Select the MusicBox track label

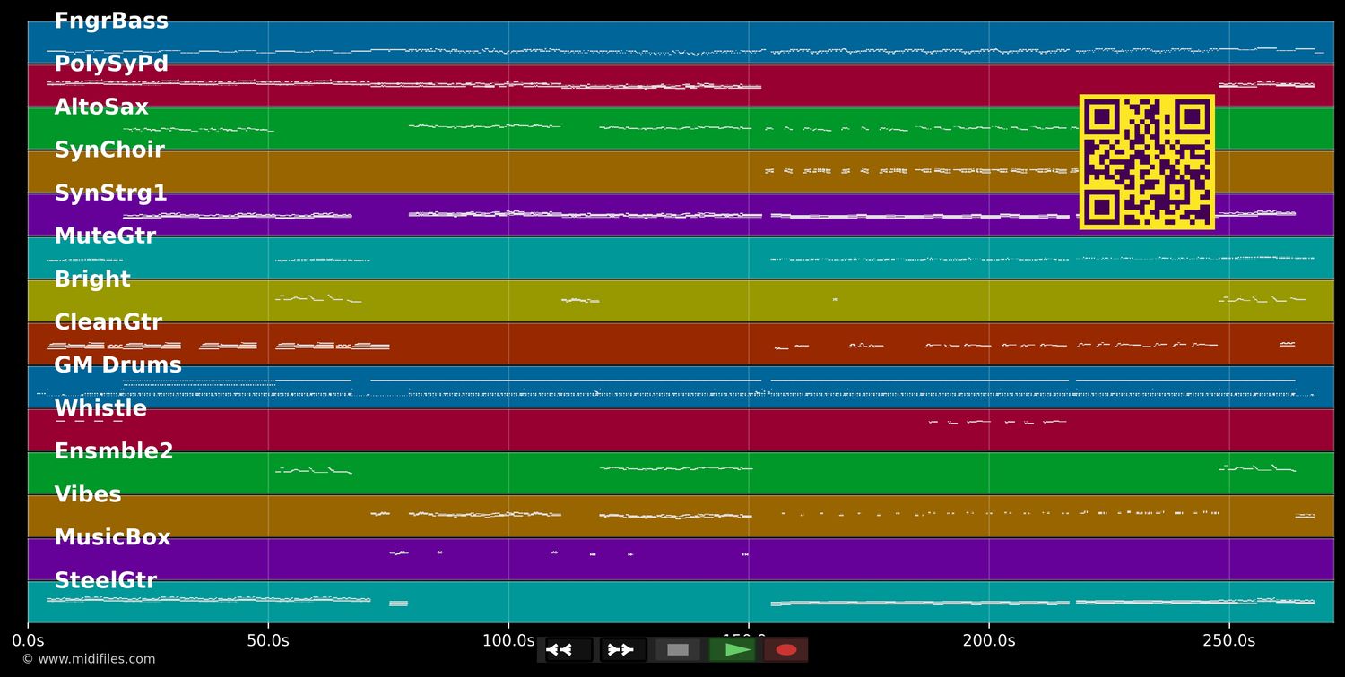(112, 537)
